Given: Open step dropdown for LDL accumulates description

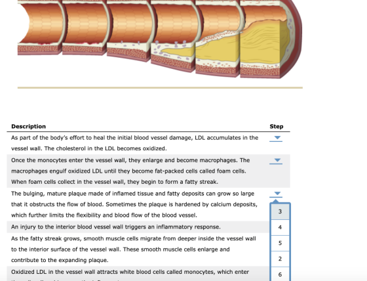Looking at the screenshot, I should [276, 138].
